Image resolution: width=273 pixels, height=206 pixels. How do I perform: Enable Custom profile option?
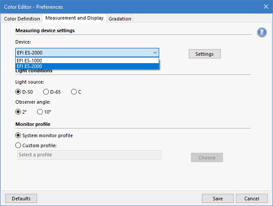[36, 145]
